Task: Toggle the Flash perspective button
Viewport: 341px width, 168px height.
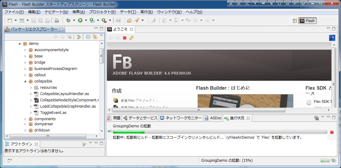Action: [x=307, y=21]
